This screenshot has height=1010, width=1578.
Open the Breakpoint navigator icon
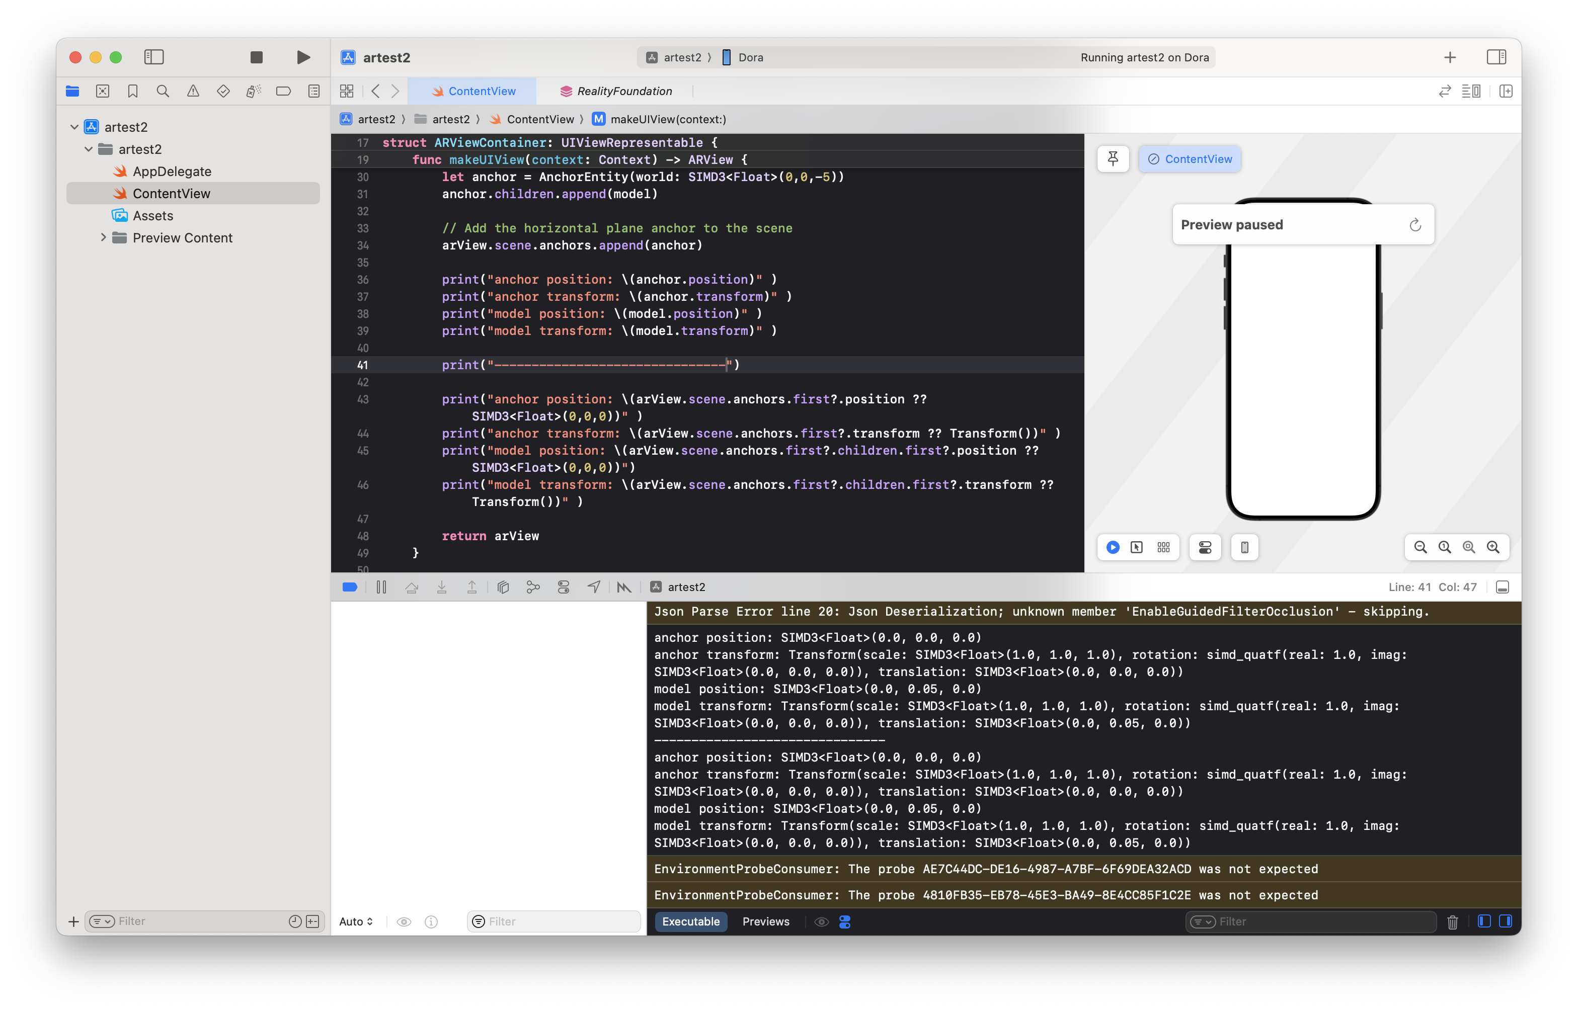point(283,91)
